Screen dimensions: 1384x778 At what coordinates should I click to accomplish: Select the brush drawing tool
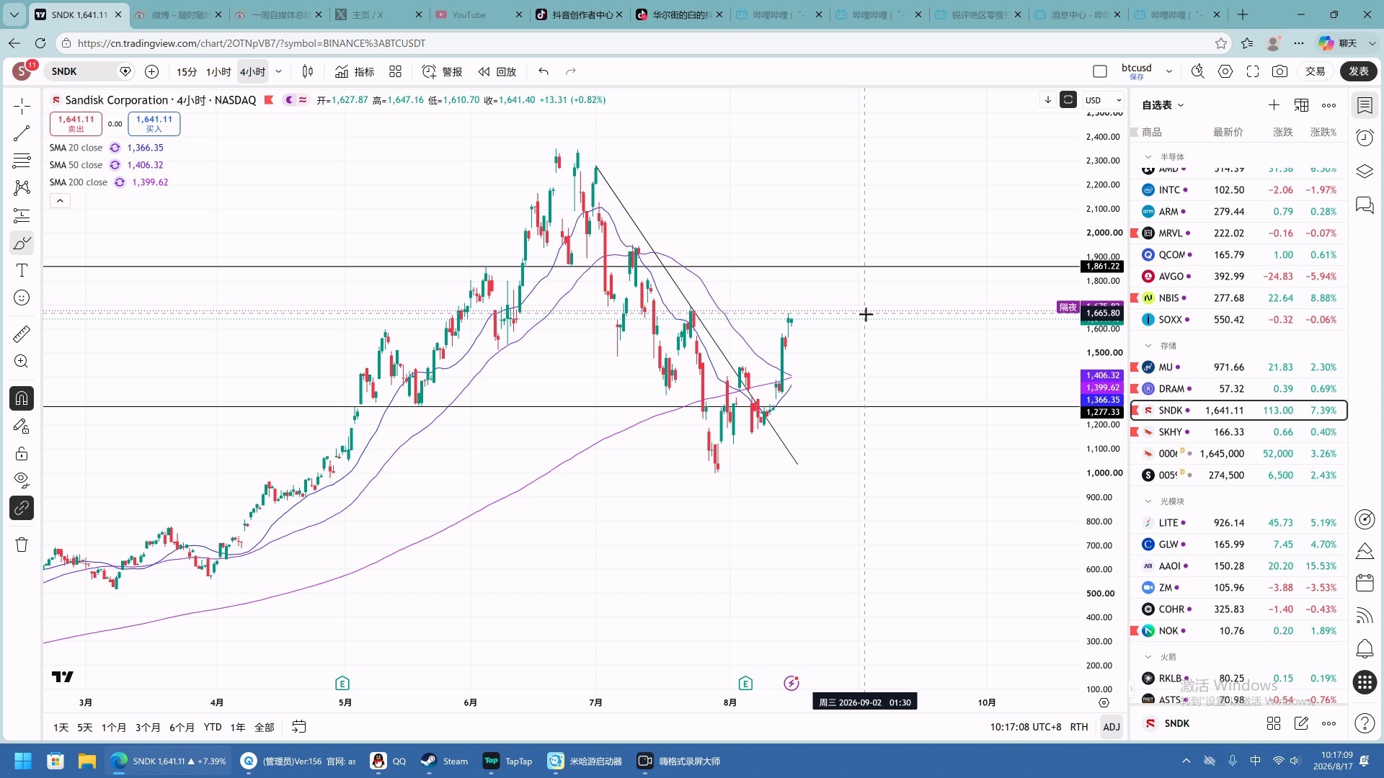(x=22, y=243)
